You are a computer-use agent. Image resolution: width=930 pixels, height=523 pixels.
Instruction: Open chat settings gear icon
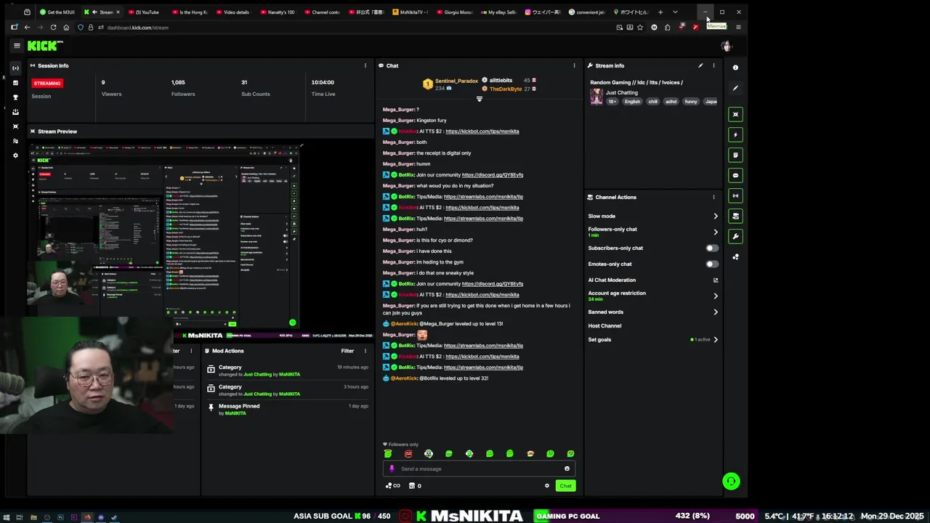click(x=547, y=486)
